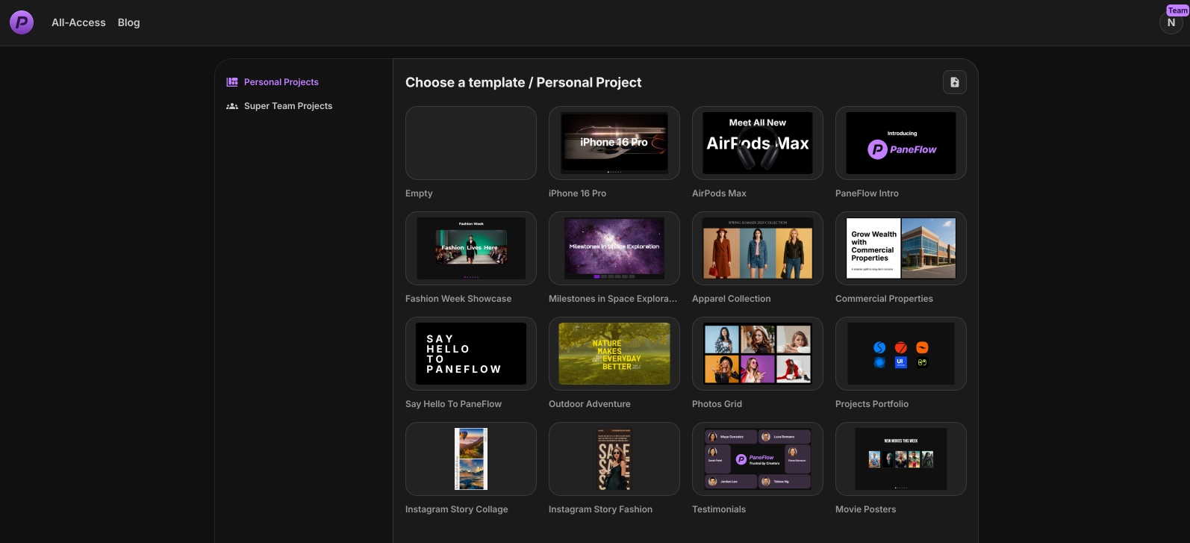Click 'Choose a template / Personal Project' heading

point(523,83)
